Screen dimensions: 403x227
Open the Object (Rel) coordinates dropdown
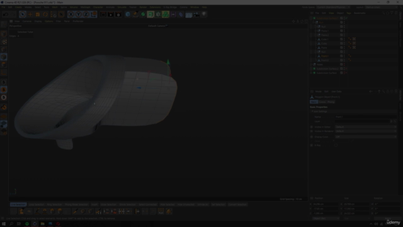(326, 218)
